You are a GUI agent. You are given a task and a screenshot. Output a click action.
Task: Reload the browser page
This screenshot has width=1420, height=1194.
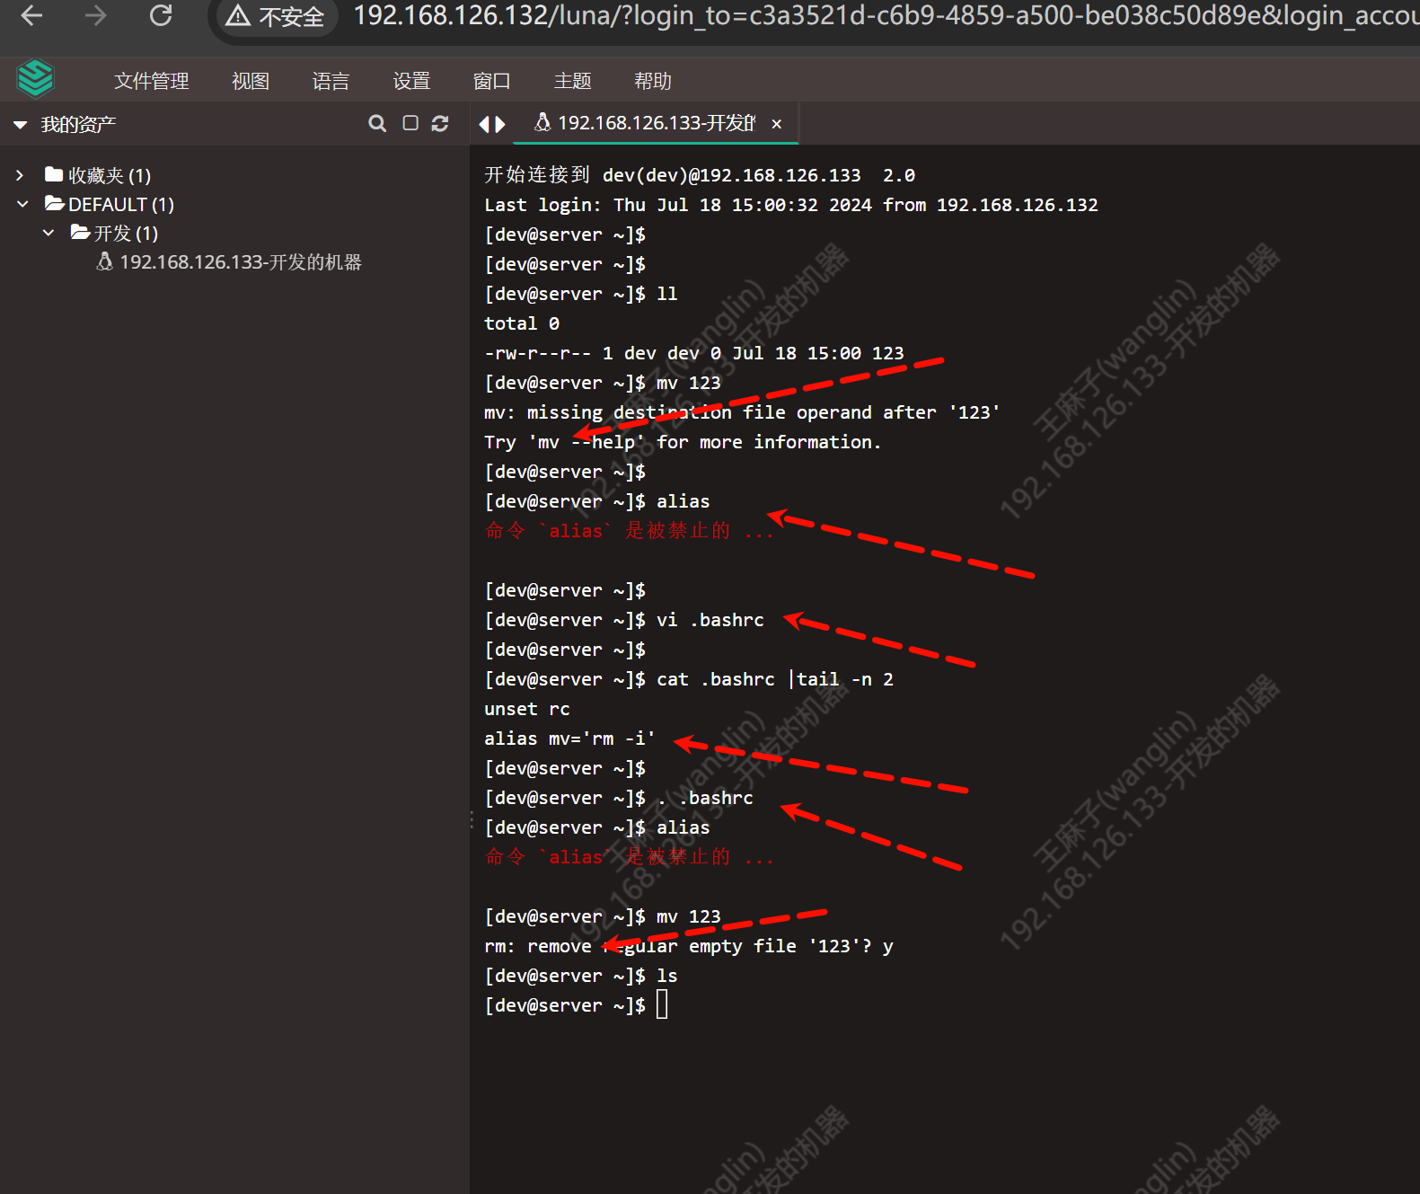161,15
